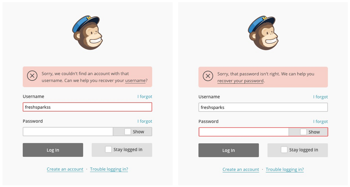The height and width of the screenshot is (187, 350).
Task: Open Trouble logging in on the right form
Action: [285, 169]
